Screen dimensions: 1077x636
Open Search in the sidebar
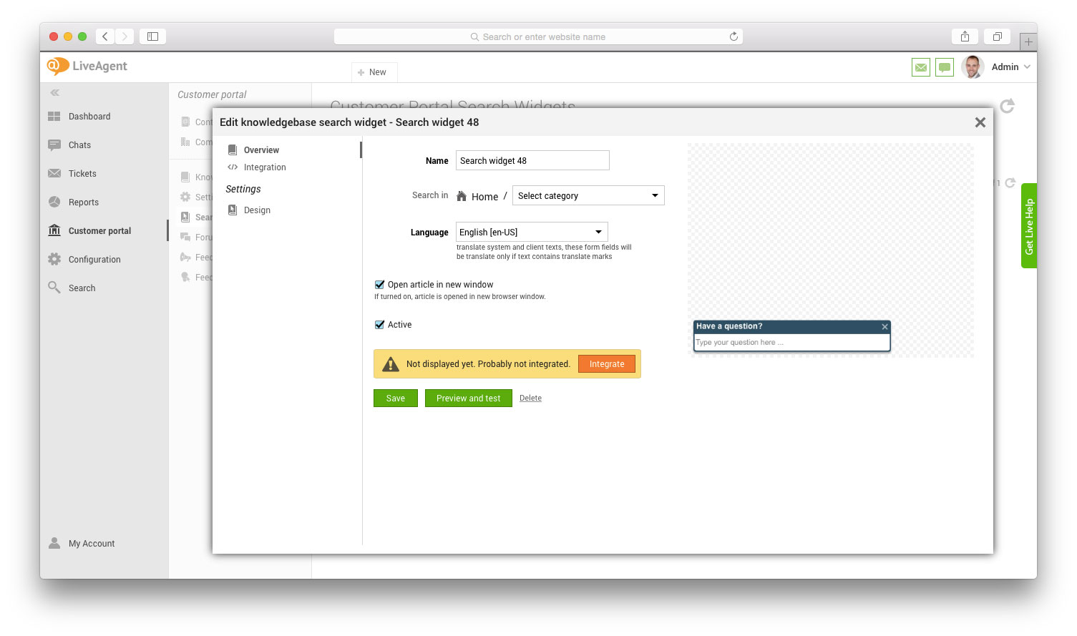point(82,288)
